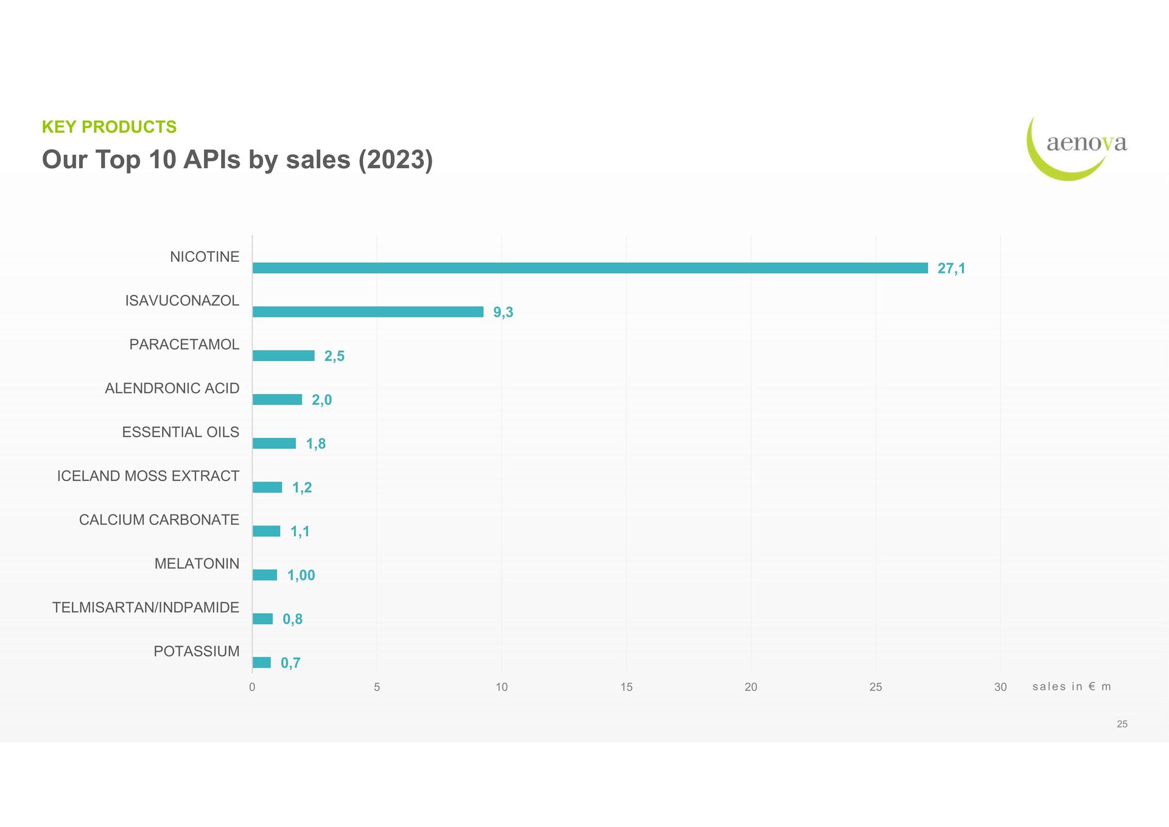
Task: Select the 'KEY PRODUCTS' heading
Action: [109, 127]
